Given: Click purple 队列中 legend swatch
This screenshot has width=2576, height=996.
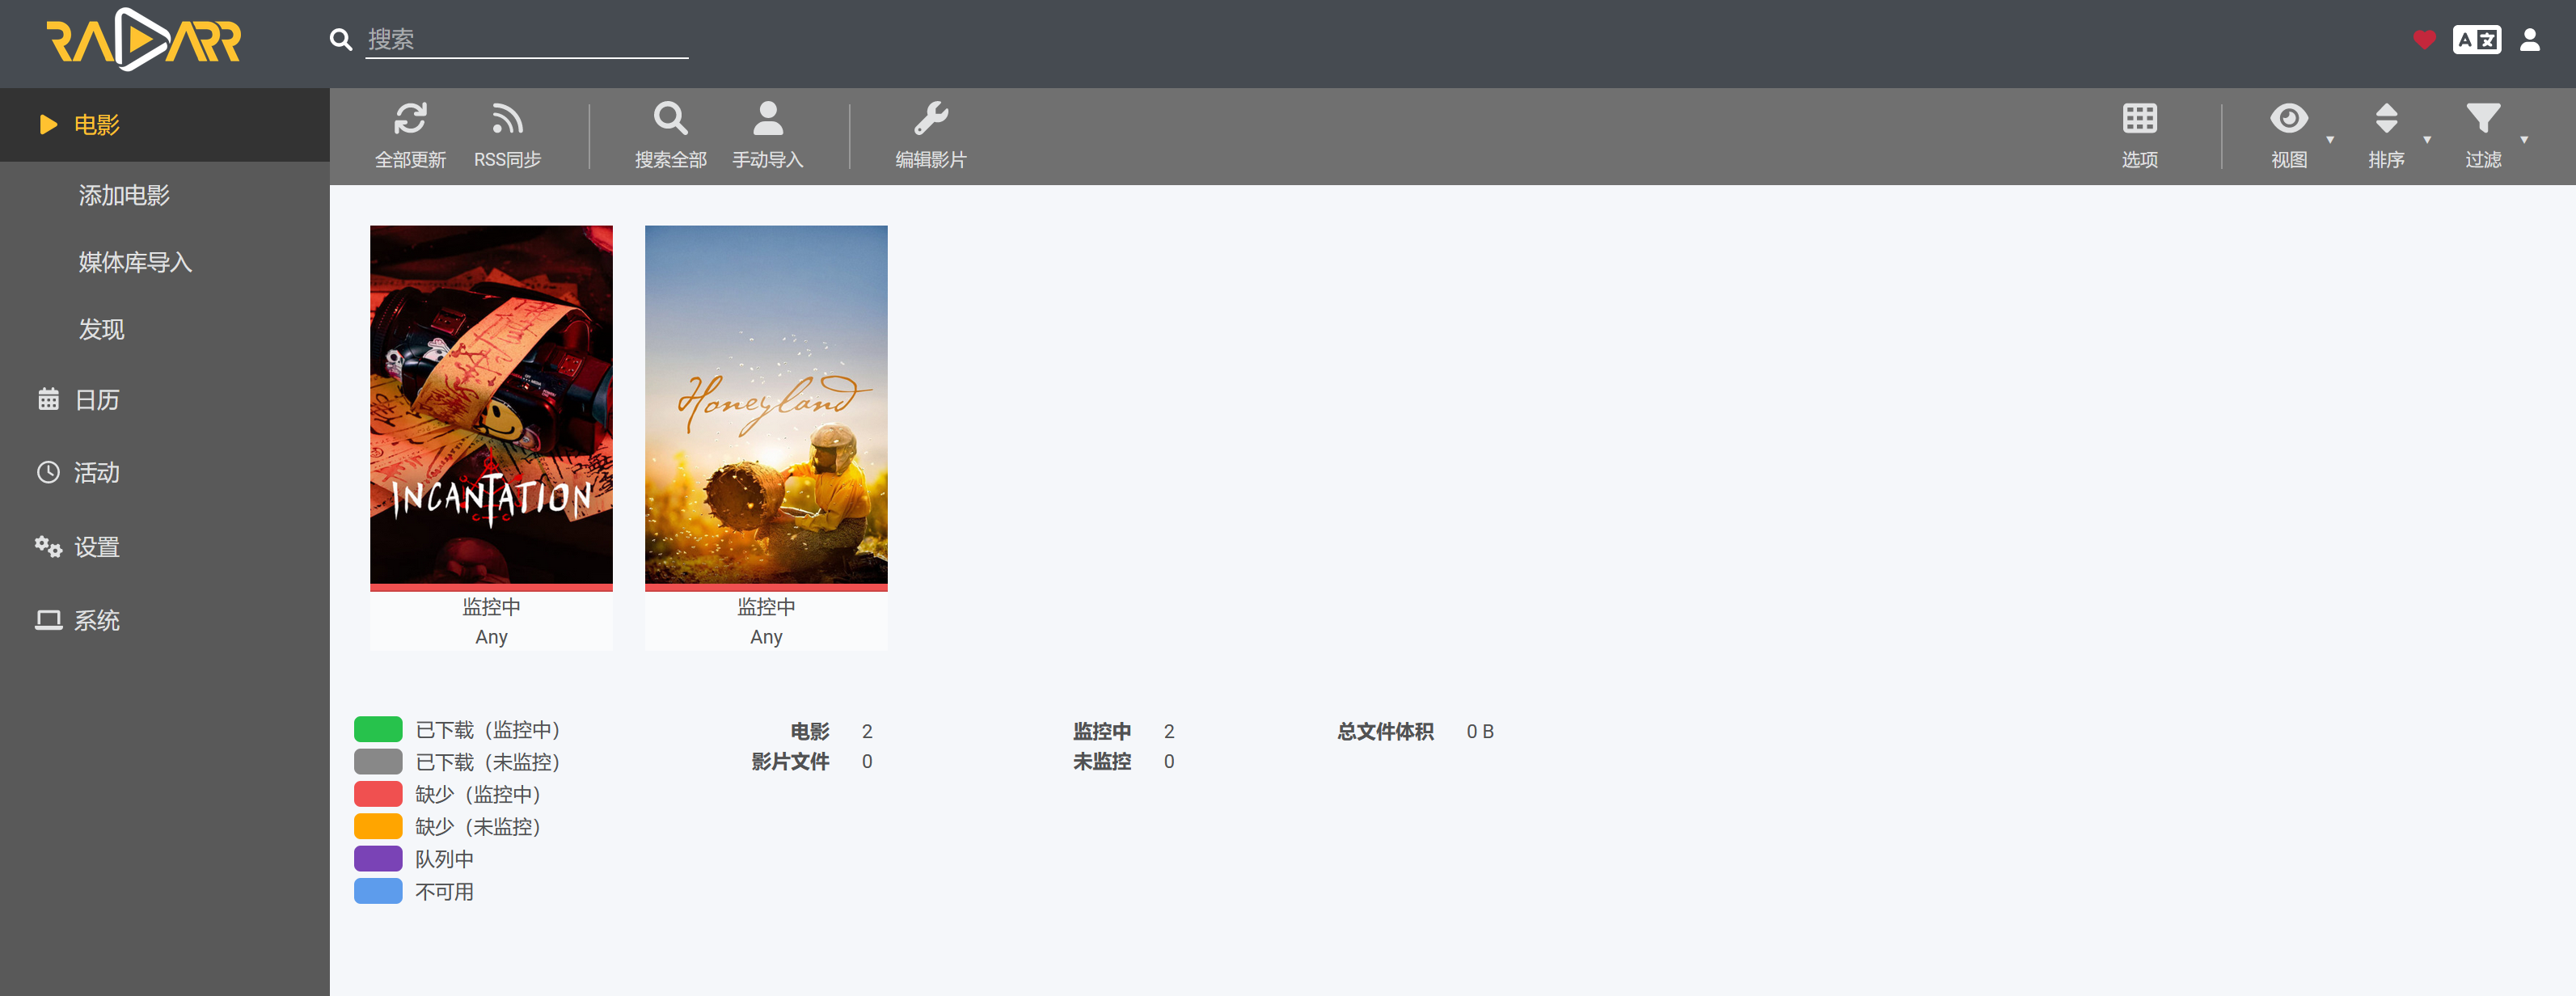Looking at the screenshot, I should (378, 859).
